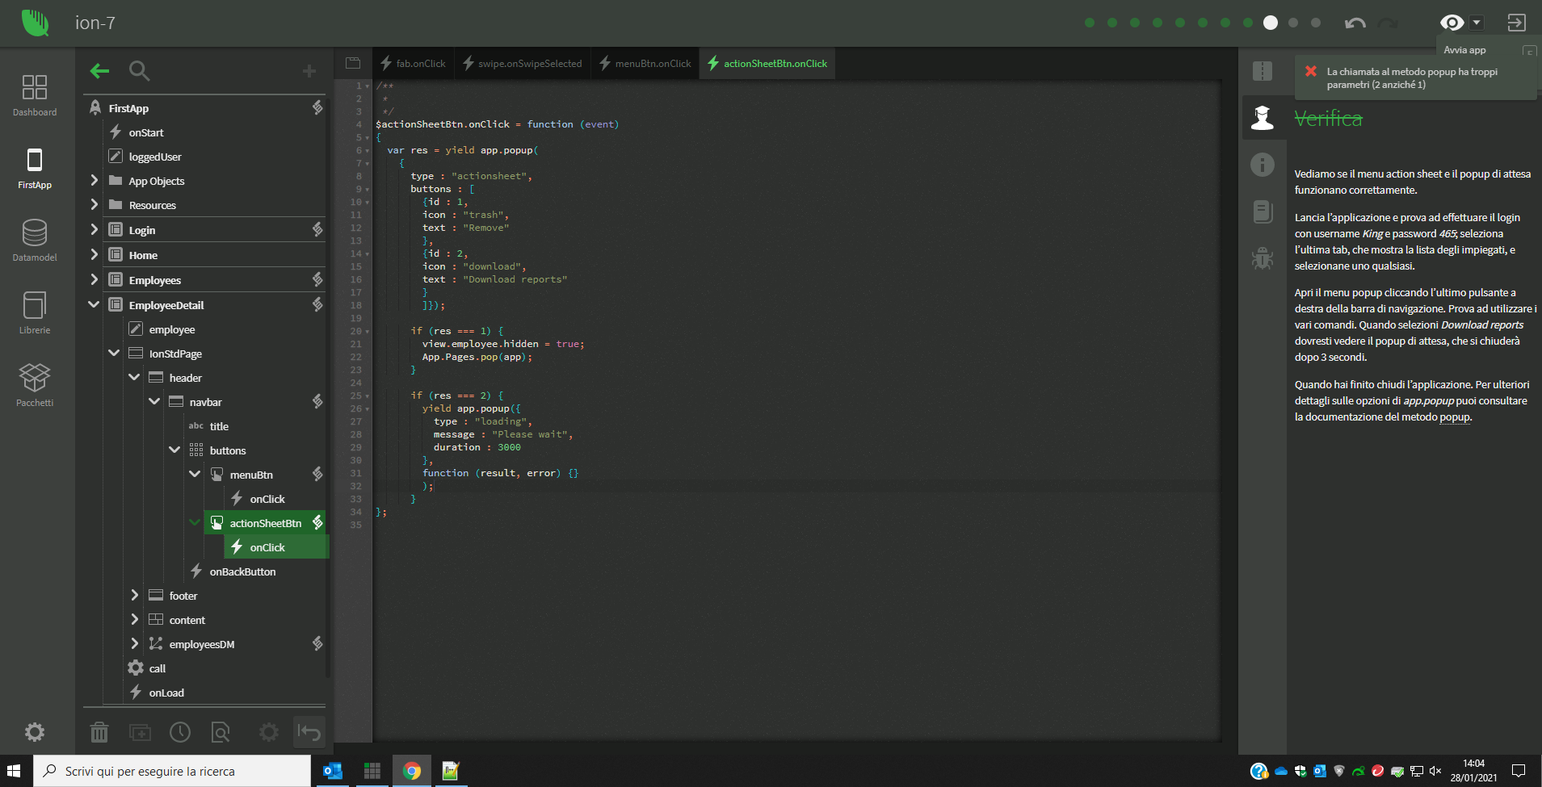Select onStart event in tree

coord(145,132)
